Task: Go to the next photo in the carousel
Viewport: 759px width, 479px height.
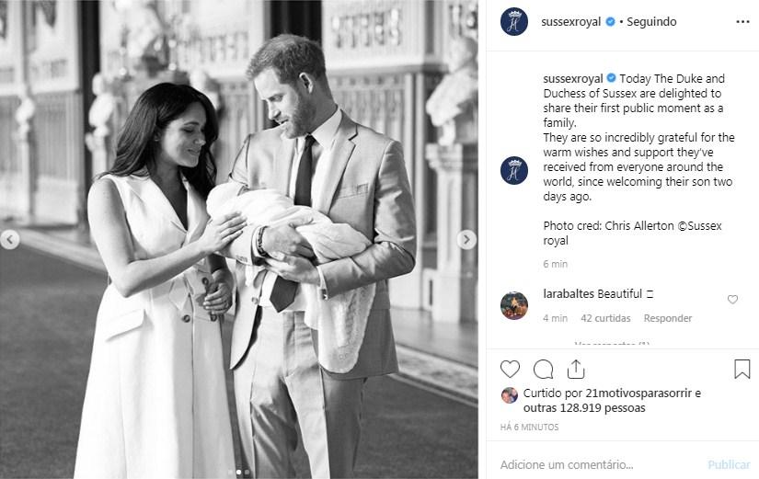Action: [466, 240]
